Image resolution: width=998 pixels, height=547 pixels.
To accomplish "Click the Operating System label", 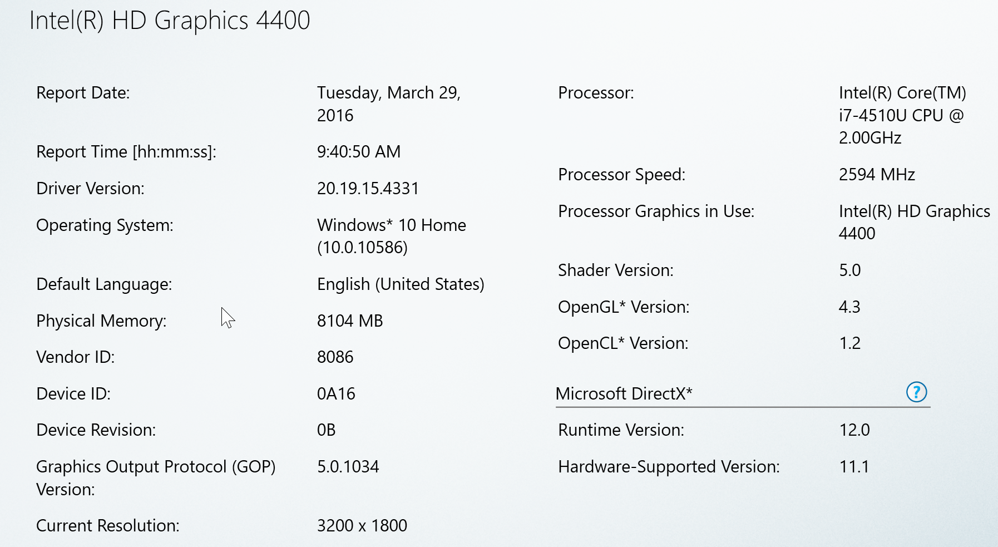I will click(x=105, y=225).
